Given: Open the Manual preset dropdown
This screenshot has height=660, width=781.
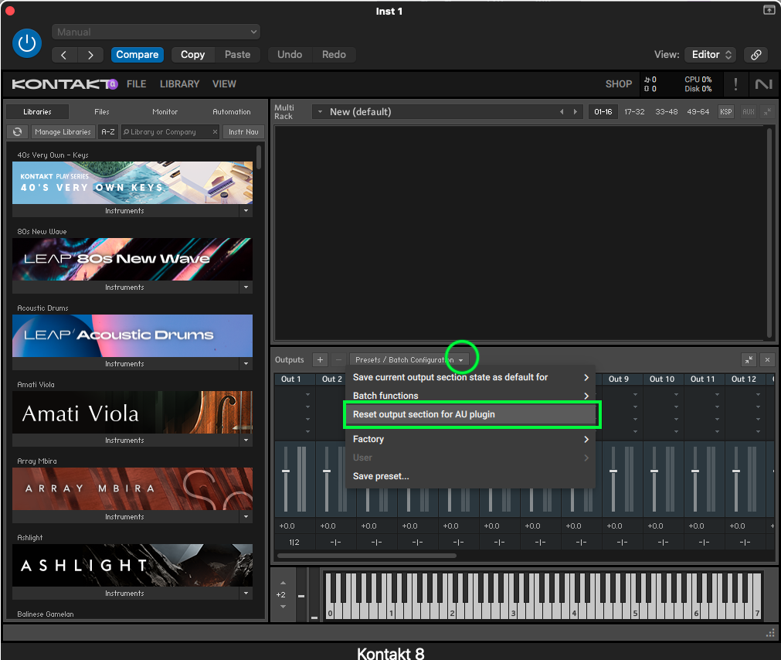Looking at the screenshot, I should (156, 32).
